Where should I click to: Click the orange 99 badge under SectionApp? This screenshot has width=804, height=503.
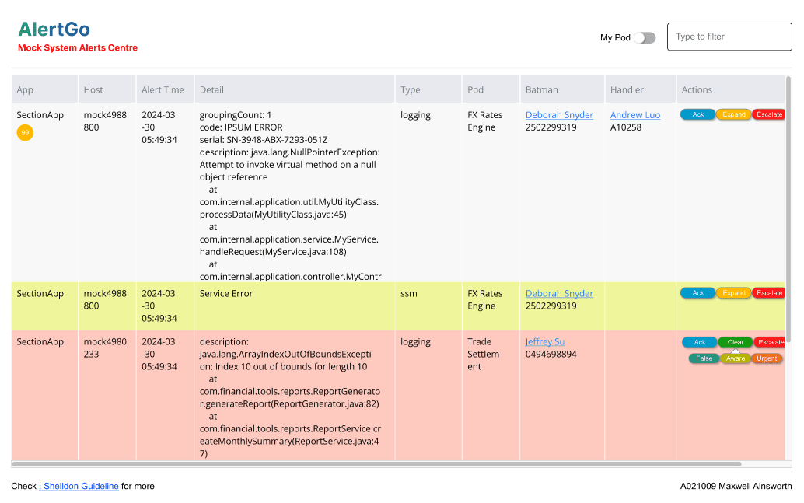25,133
